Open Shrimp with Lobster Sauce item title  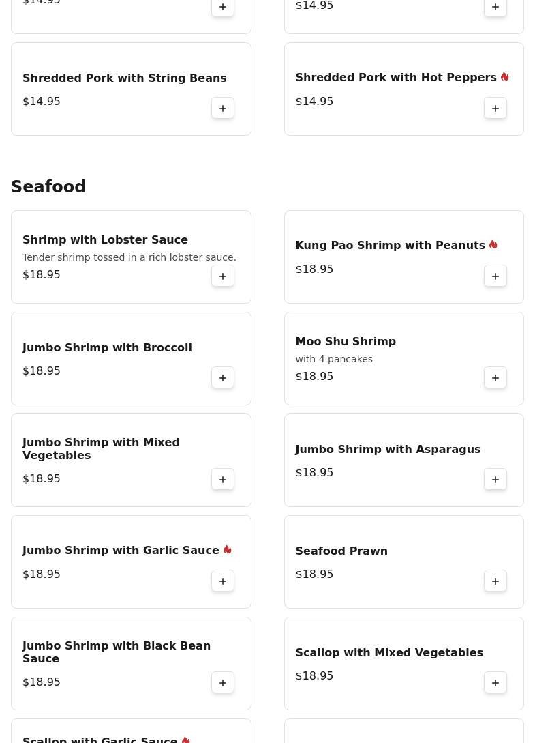(105, 240)
